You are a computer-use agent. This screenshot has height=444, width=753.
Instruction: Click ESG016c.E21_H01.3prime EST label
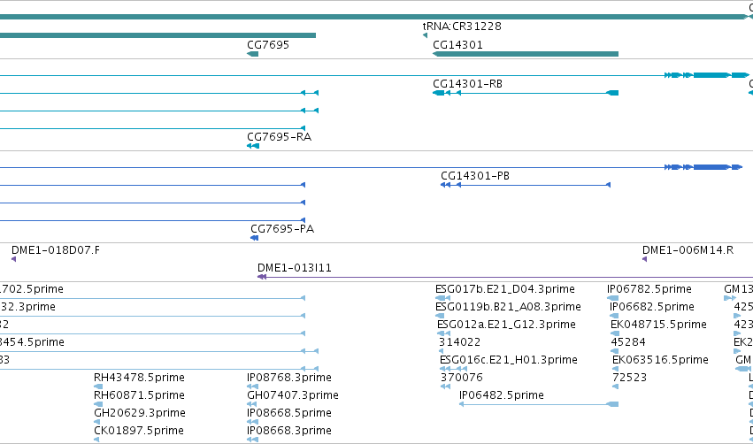509,360
